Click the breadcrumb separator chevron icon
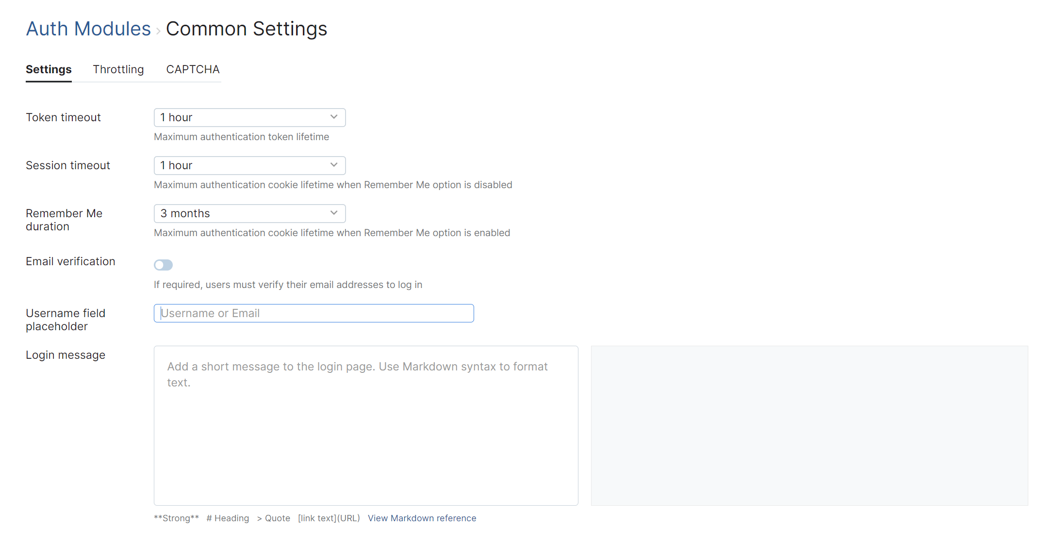The width and height of the screenshot is (1054, 560). [158, 32]
